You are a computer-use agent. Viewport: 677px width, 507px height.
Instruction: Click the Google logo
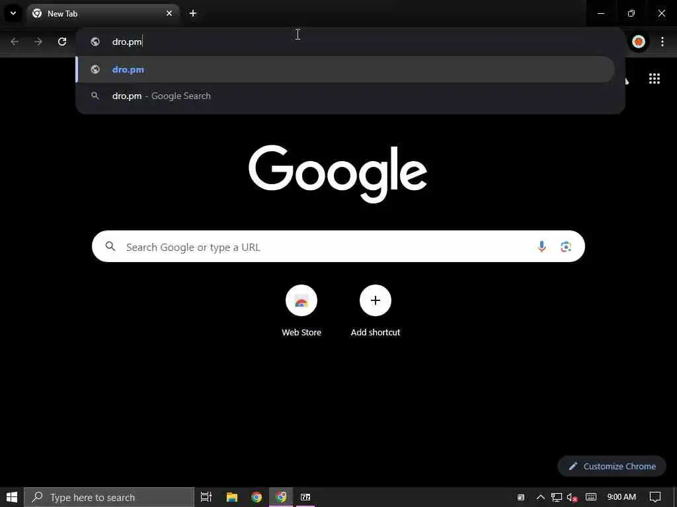tap(338, 174)
